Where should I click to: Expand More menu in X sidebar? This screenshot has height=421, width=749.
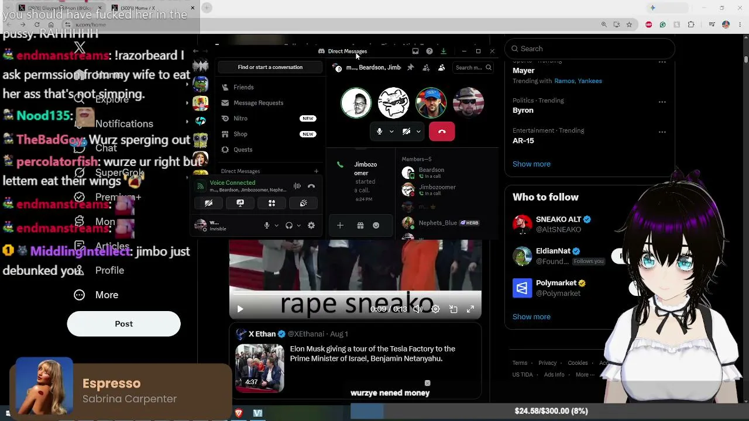pyautogui.click(x=97, y=295)
